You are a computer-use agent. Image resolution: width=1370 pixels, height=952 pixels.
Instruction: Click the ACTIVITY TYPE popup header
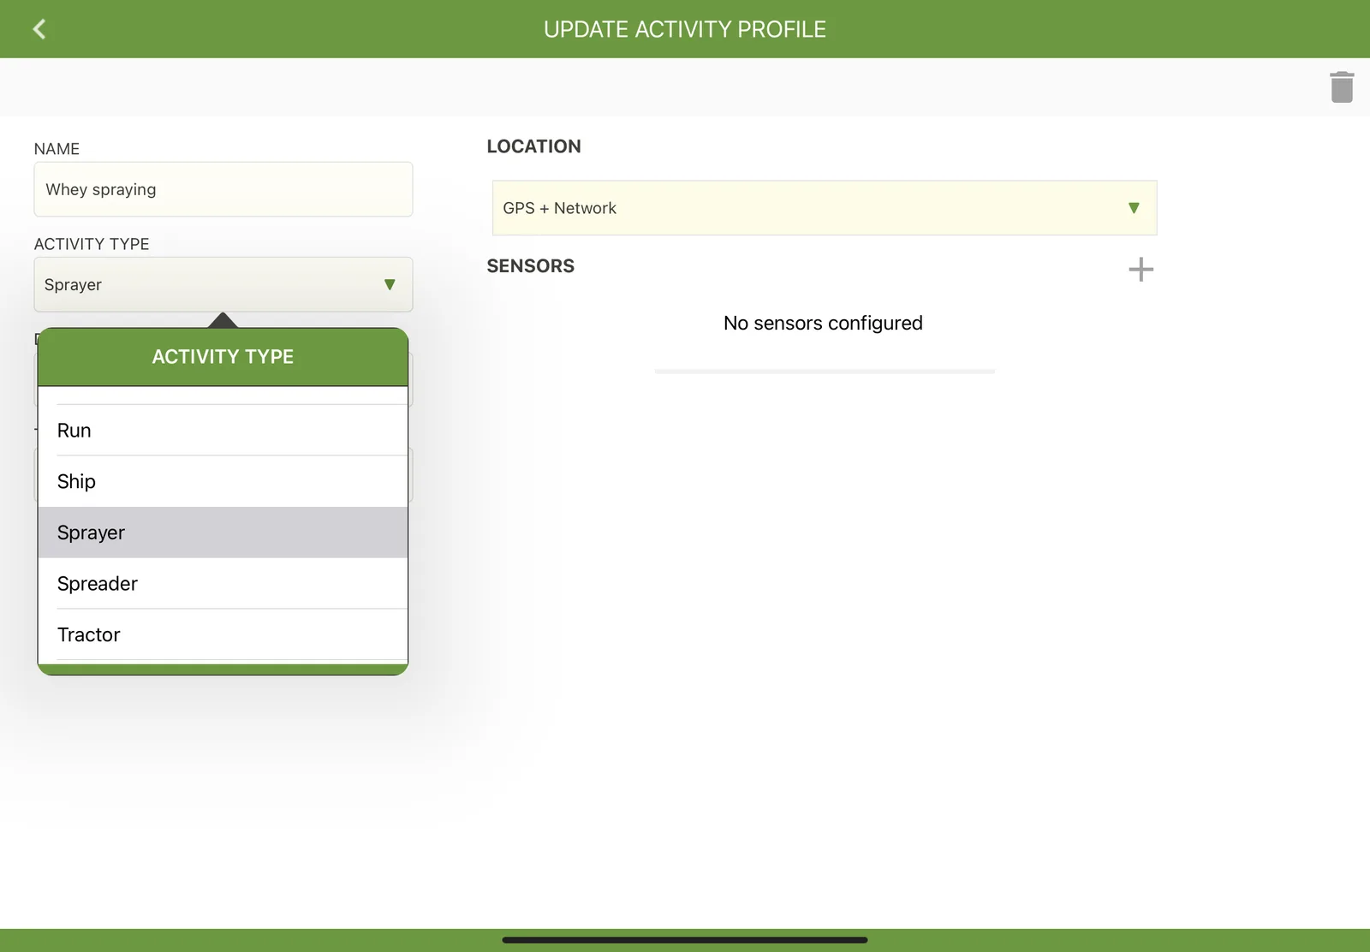coord(223,357)
